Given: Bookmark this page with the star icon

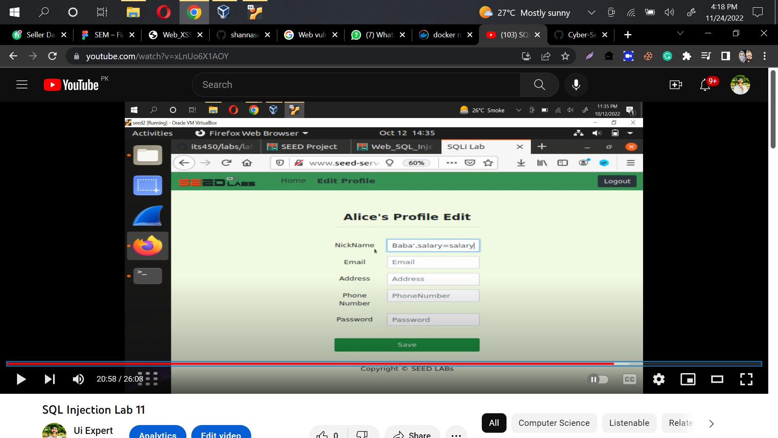Looking at the screenshot, I should [565, 56].
